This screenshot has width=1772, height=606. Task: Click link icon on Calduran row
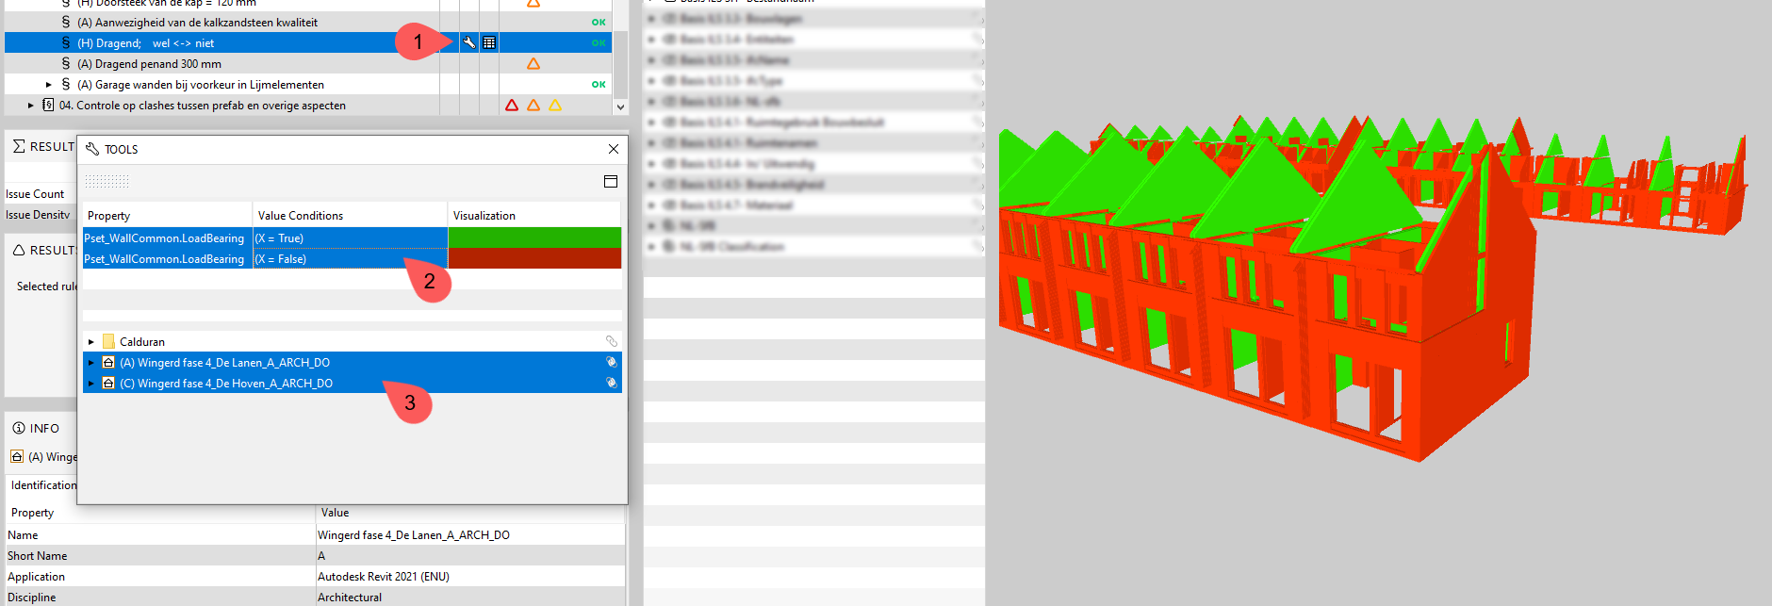(x=612, y=341)
